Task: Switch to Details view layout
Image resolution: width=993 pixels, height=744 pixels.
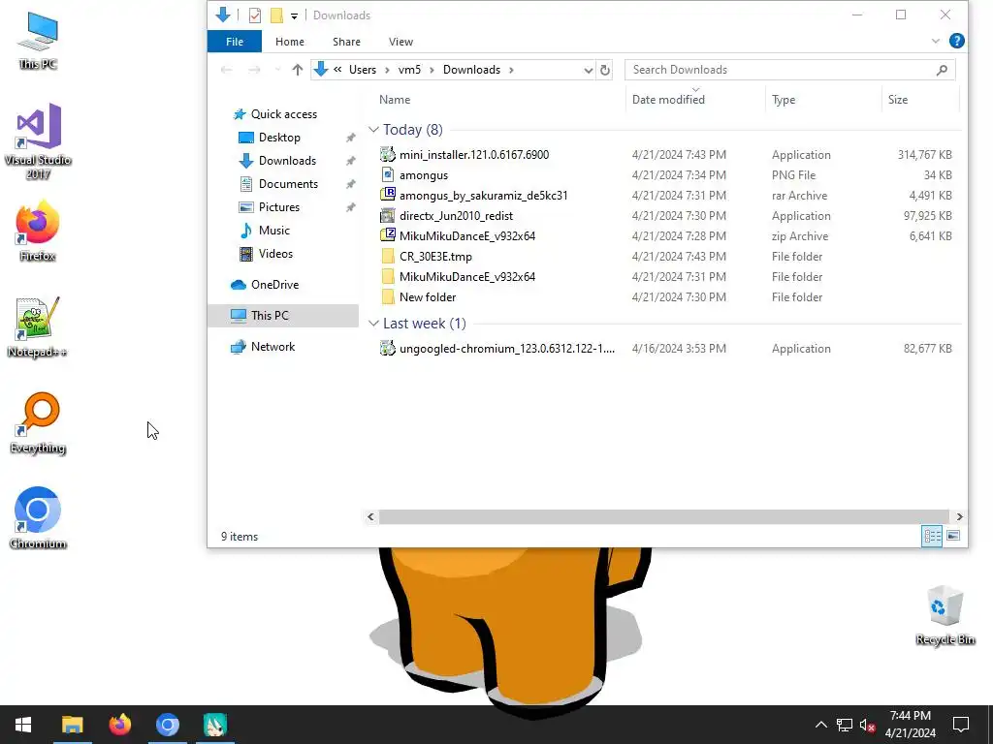Action: [932, 537]
